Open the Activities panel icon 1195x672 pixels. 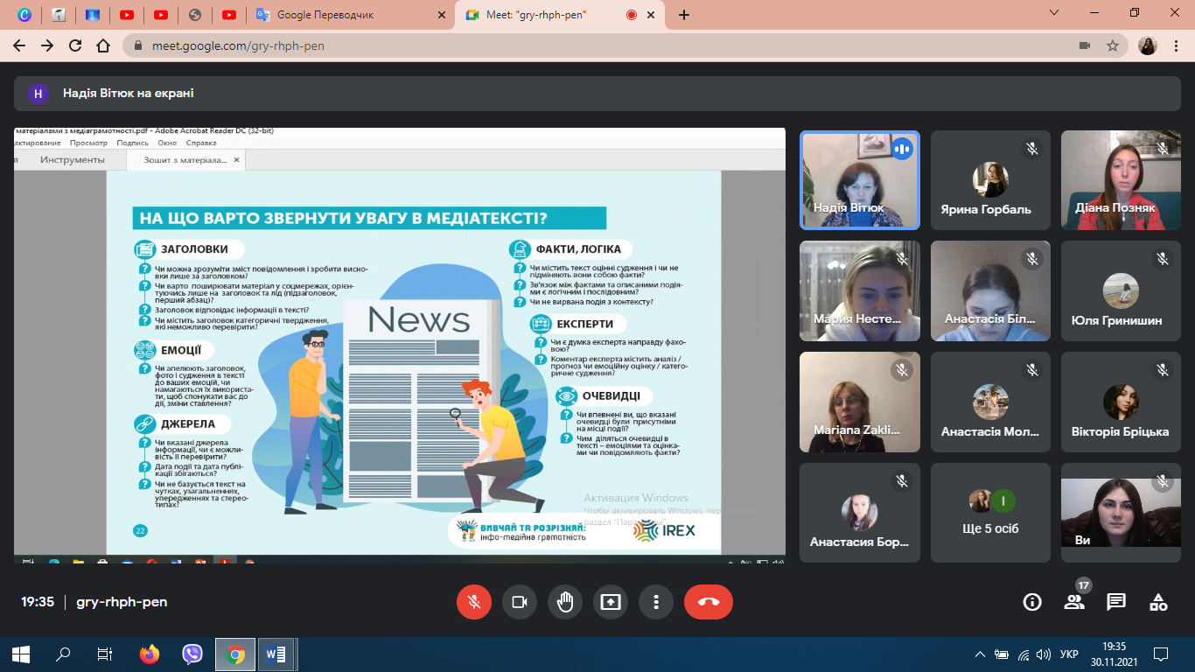(x=1158, y=602)
